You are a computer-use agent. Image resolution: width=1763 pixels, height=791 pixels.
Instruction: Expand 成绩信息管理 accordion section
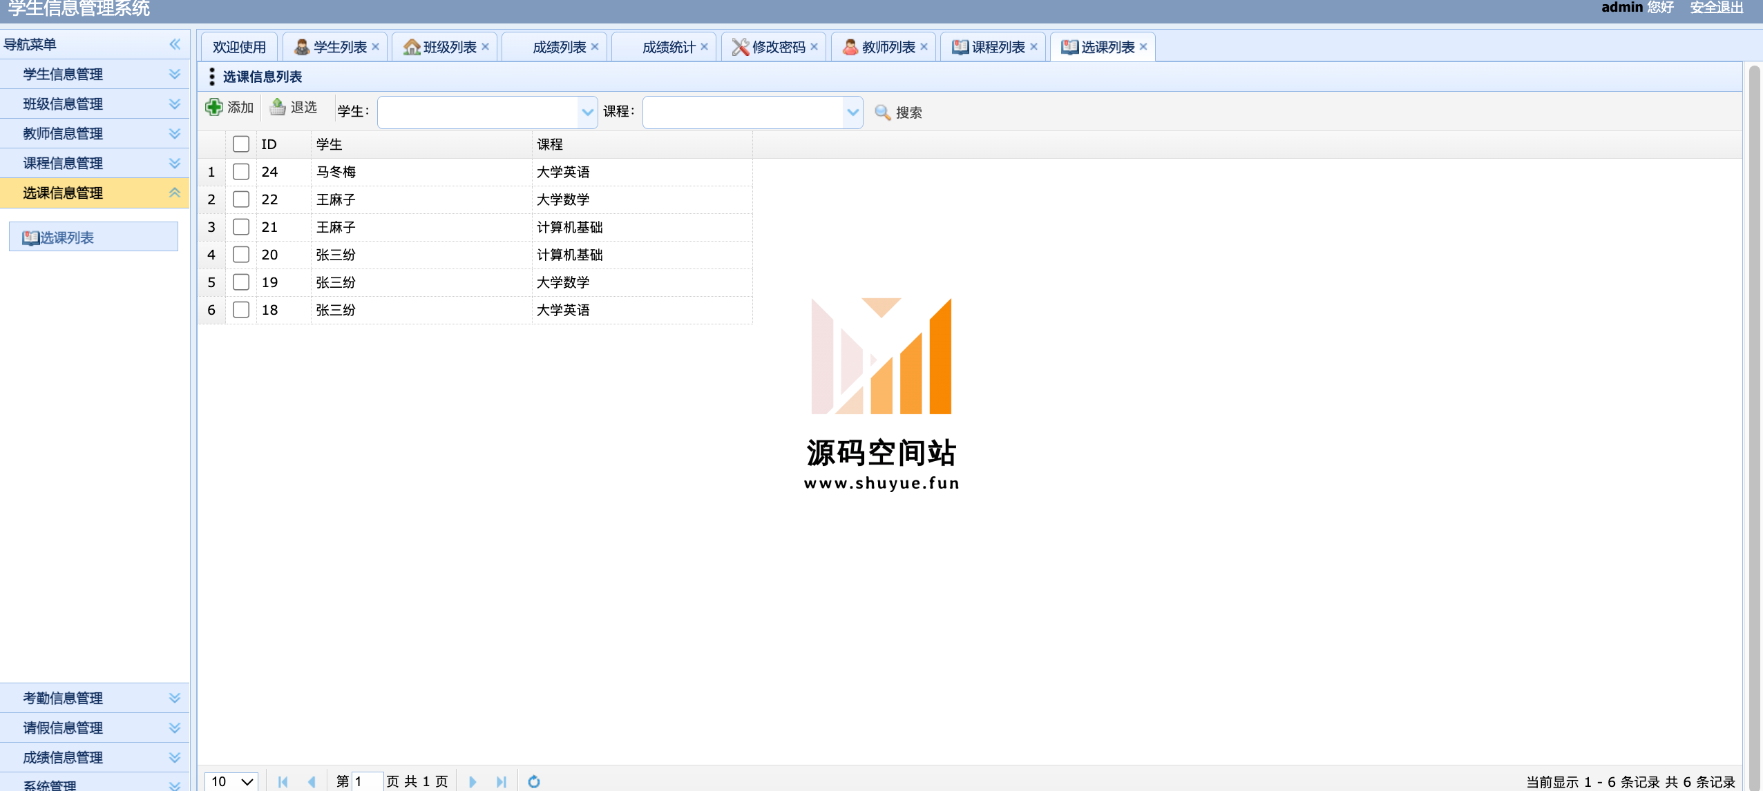(x=95, y=757)
